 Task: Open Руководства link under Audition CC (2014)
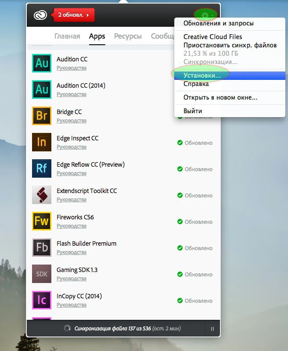(72, 94)
